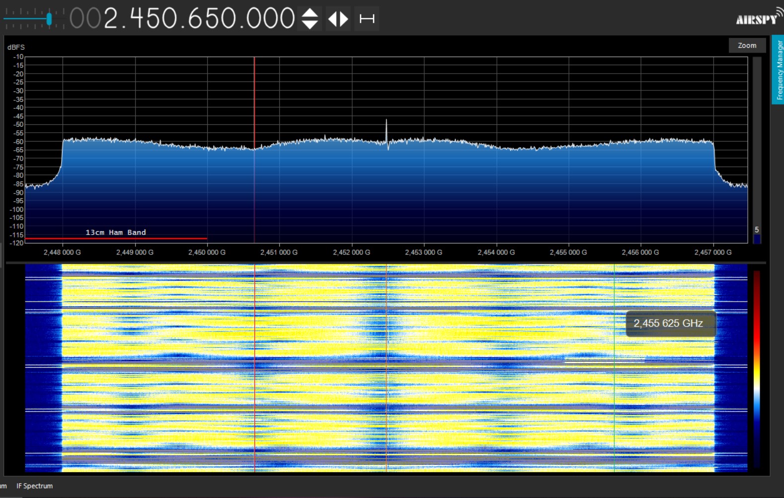Click the vertical slider thumb showing 5
Screen dimensions: 784x498
tap(757, 239)
